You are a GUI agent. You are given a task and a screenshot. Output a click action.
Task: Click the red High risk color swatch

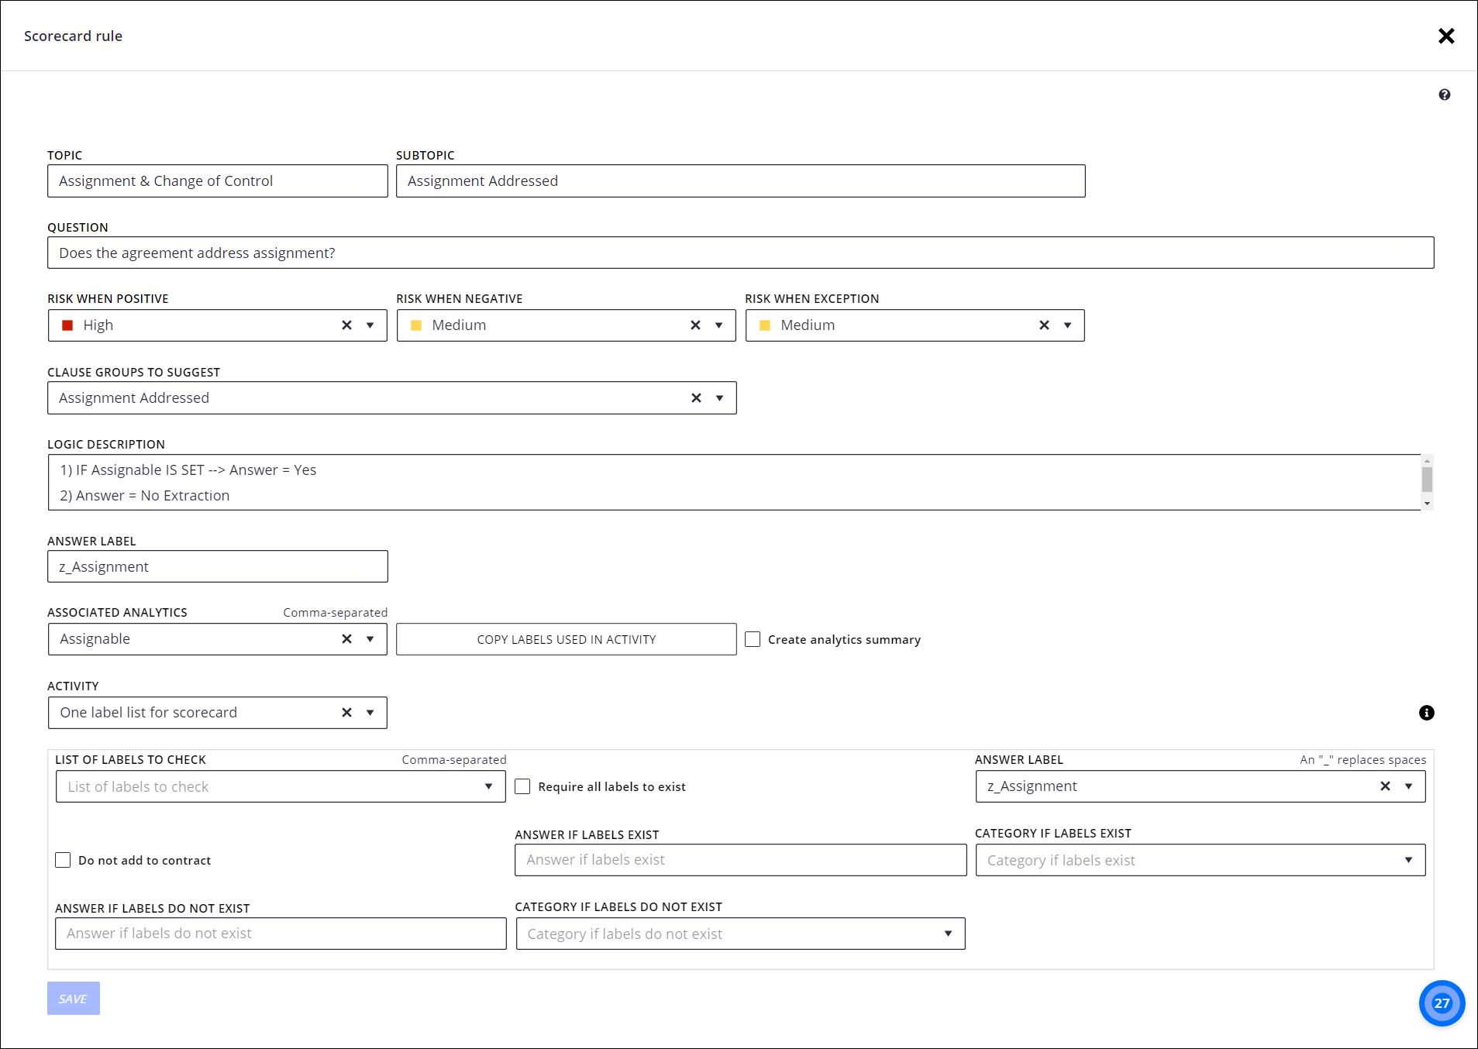pos(67,325)
